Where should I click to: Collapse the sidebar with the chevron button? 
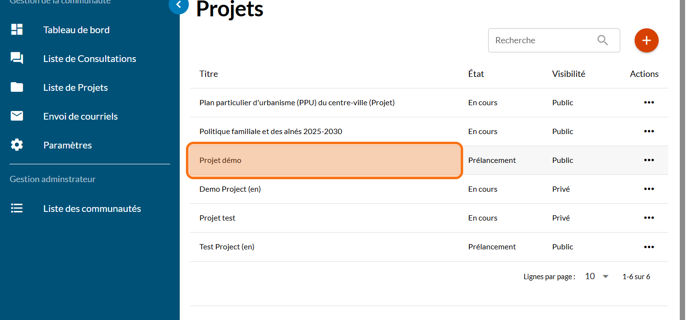[x=179, y=5]
